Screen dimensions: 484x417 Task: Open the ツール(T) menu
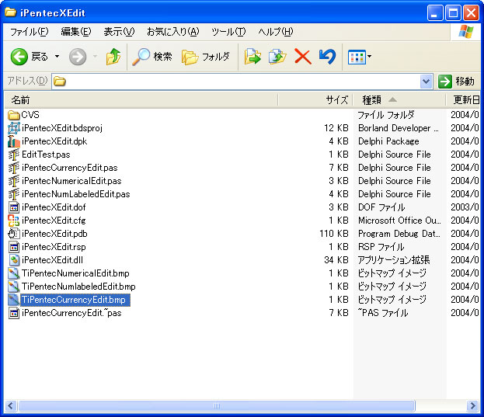pos(228,32)
